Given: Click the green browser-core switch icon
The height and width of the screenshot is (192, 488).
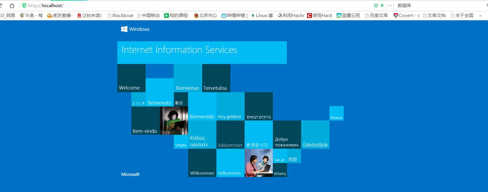Looking at the screenshot, I should [x=376, y=5].
